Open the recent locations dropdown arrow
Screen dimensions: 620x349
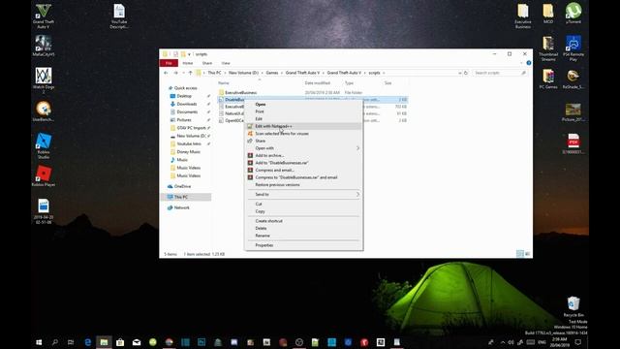(183, 73)
